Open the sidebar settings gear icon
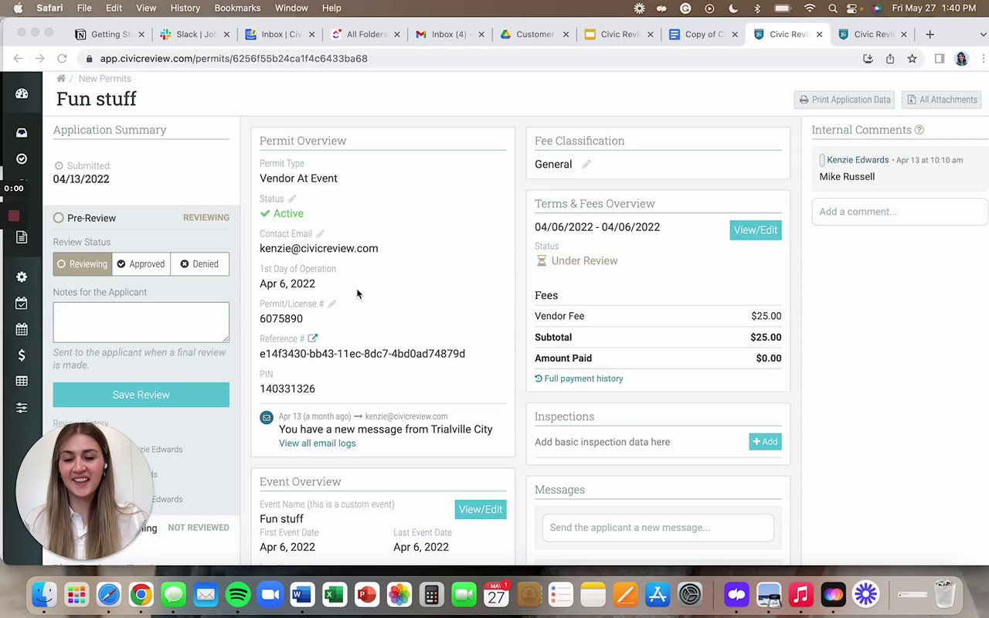This screenshot has height=618, width=989. 22,277
